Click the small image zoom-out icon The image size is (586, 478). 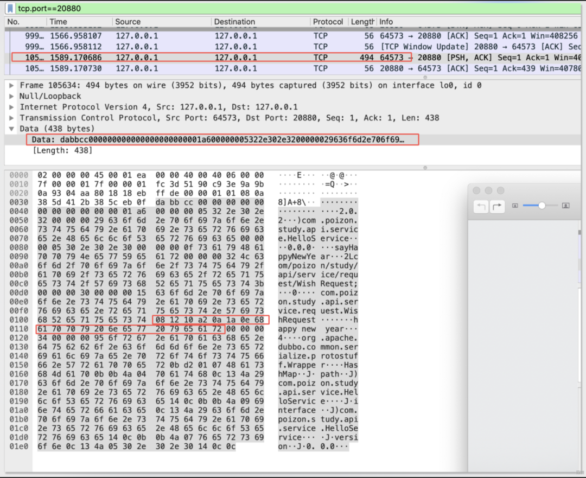point(515,206)
